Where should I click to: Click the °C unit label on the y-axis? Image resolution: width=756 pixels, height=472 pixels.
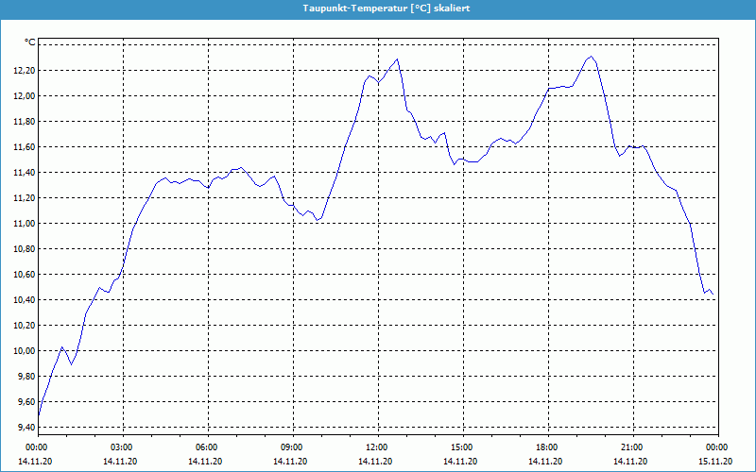click(x=30, y=42)
